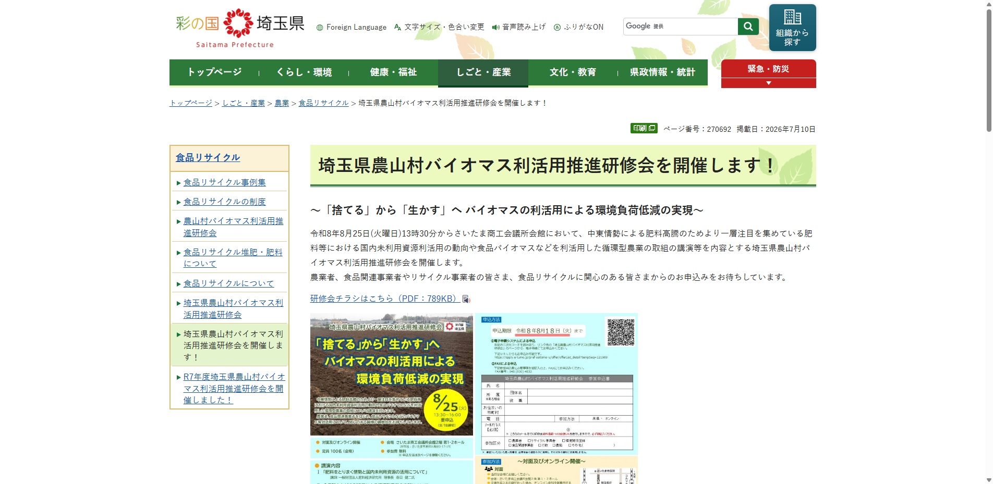The height and width of the screenshot is (484, 993).
Task: Click the Google search input field
Action: coord(681,27)
